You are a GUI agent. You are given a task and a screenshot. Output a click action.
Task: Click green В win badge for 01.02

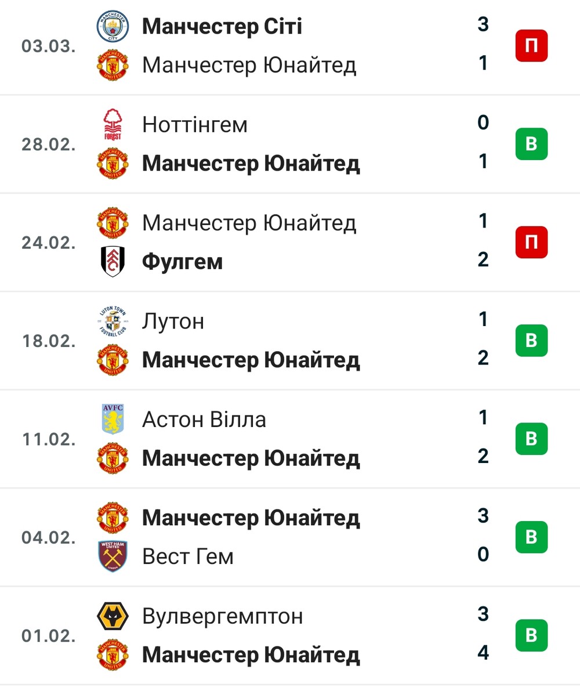(x=531, y=635)
